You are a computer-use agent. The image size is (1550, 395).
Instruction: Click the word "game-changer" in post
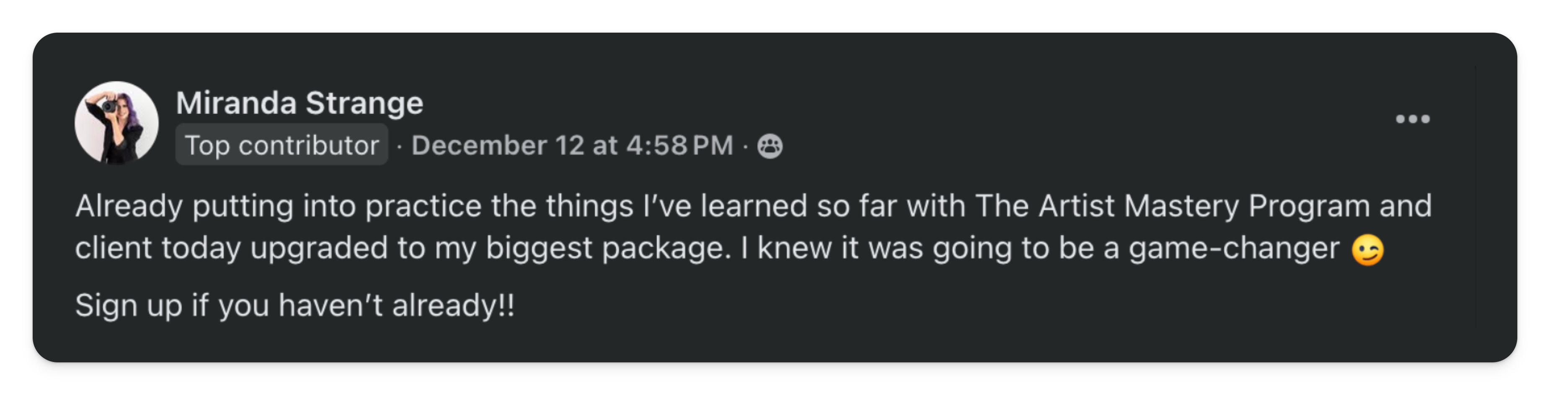tap(1234, 248)
